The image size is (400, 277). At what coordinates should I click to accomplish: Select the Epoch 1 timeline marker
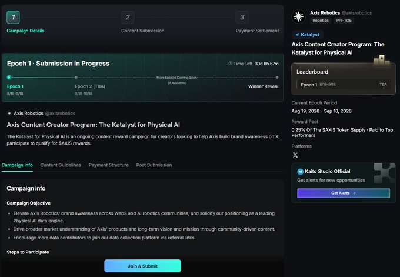(x=9, y=77)
